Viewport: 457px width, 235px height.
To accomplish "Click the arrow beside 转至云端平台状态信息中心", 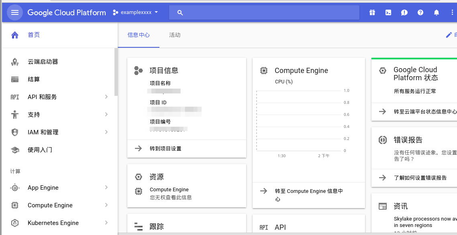I will click(x=383, y=111).
